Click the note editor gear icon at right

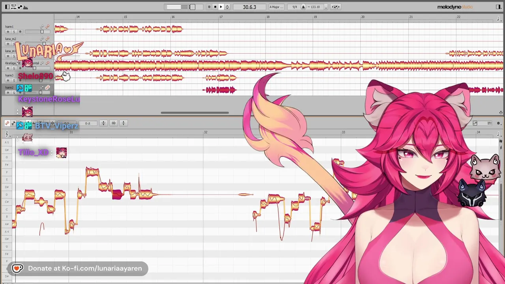[498, 123]
